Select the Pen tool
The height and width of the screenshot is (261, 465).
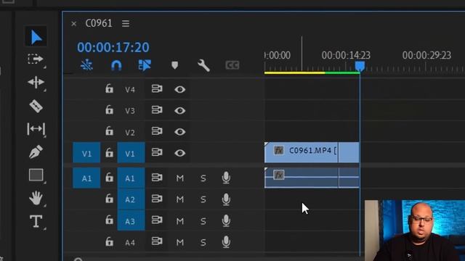pos(36,152)
